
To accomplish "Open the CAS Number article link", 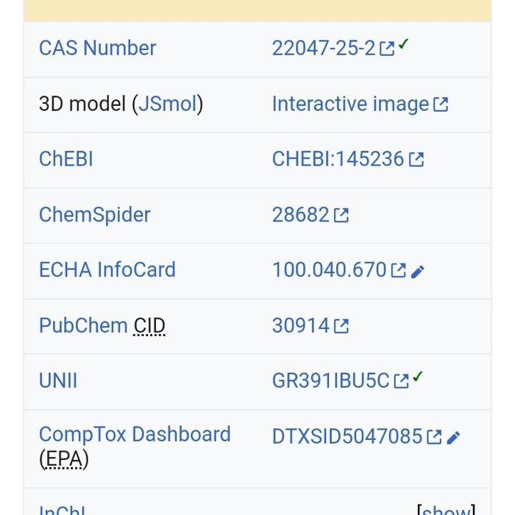I will coord(97,48).
